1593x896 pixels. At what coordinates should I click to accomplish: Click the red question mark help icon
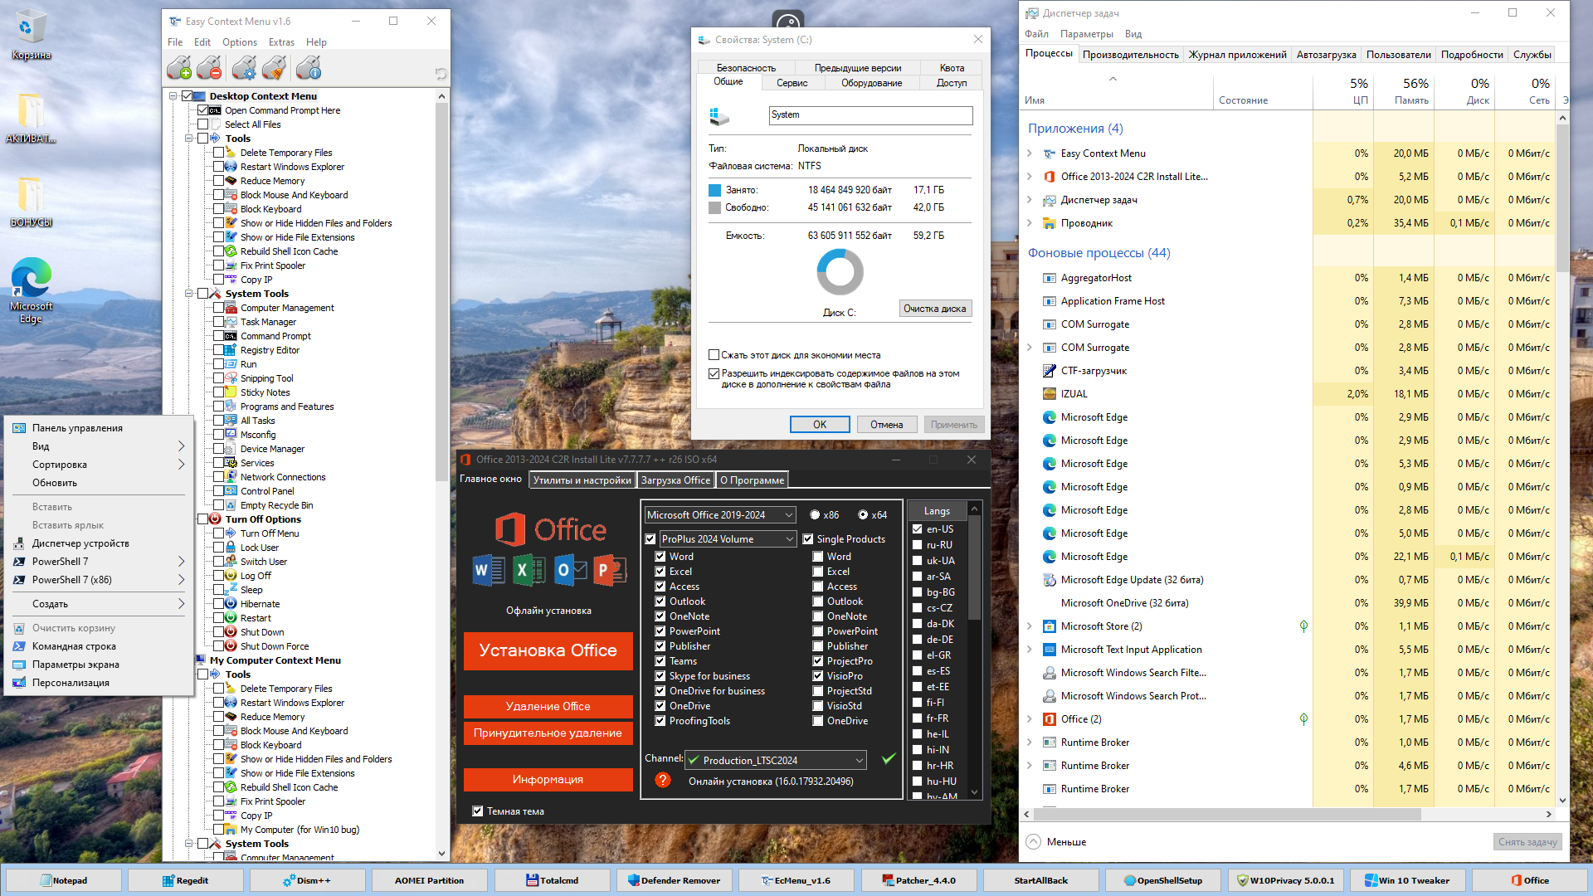pos(662,780)
